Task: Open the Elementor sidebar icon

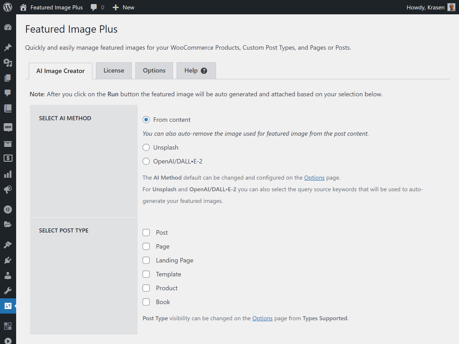Action: coord(8,210)
